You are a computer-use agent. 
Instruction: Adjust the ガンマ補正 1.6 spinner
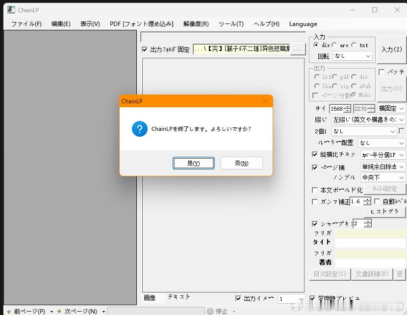point(367,201)
